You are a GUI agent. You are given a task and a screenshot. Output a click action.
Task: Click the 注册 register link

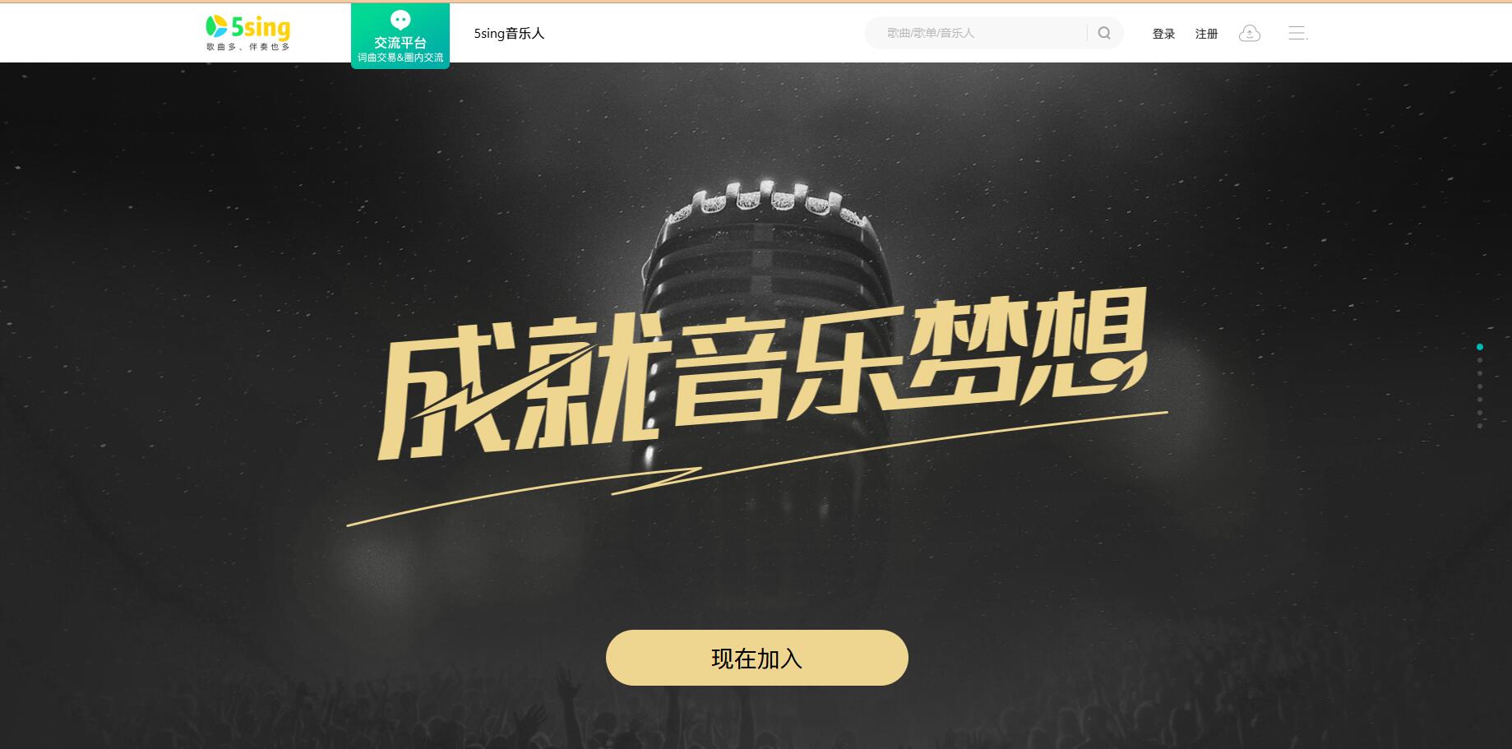click(1206, 34)
